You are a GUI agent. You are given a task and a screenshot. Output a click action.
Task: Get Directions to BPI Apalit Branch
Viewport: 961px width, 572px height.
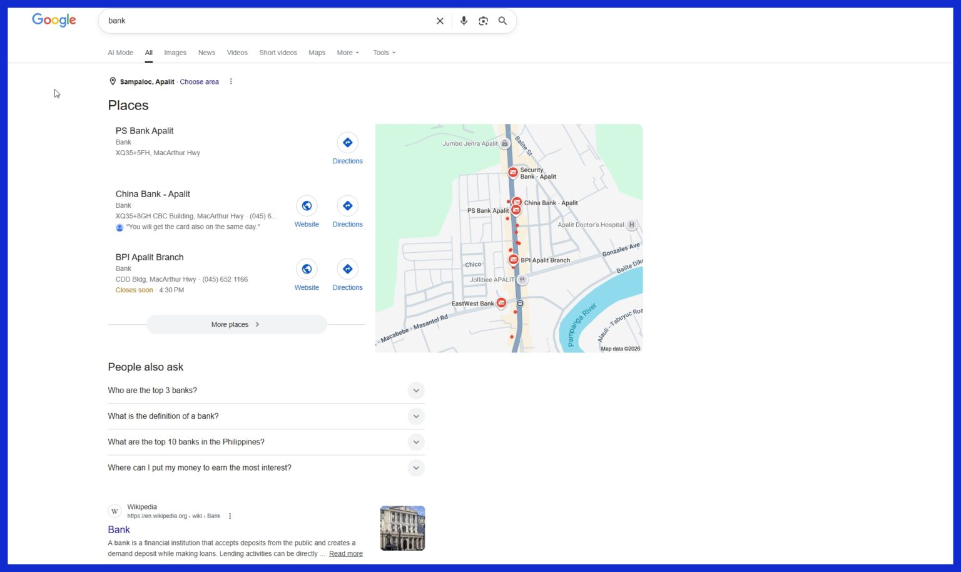[x=347, y=269]
